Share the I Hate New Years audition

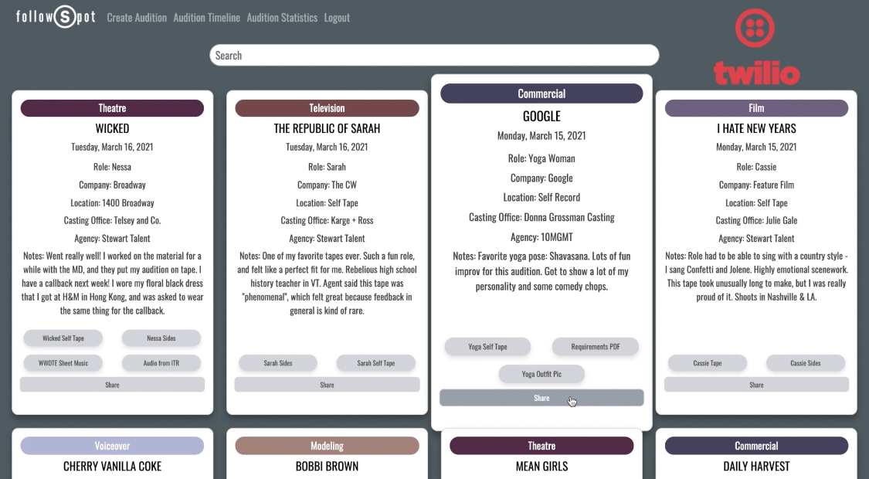(756, 385)
